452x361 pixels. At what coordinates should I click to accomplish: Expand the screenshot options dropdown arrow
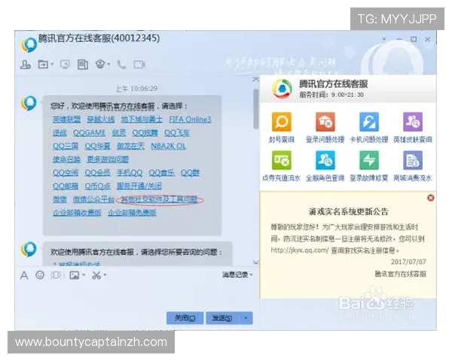[x=105, y=275]
